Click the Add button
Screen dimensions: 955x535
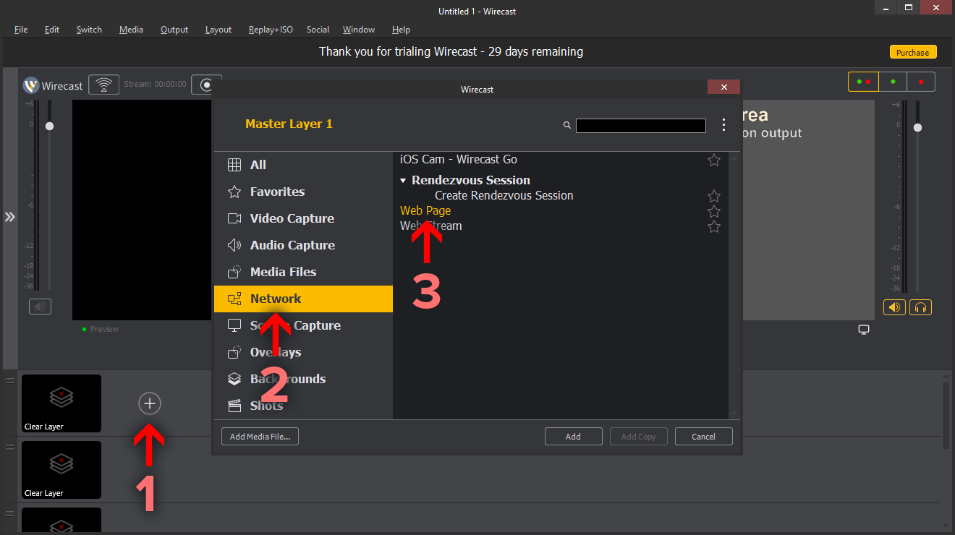(573, 436)
